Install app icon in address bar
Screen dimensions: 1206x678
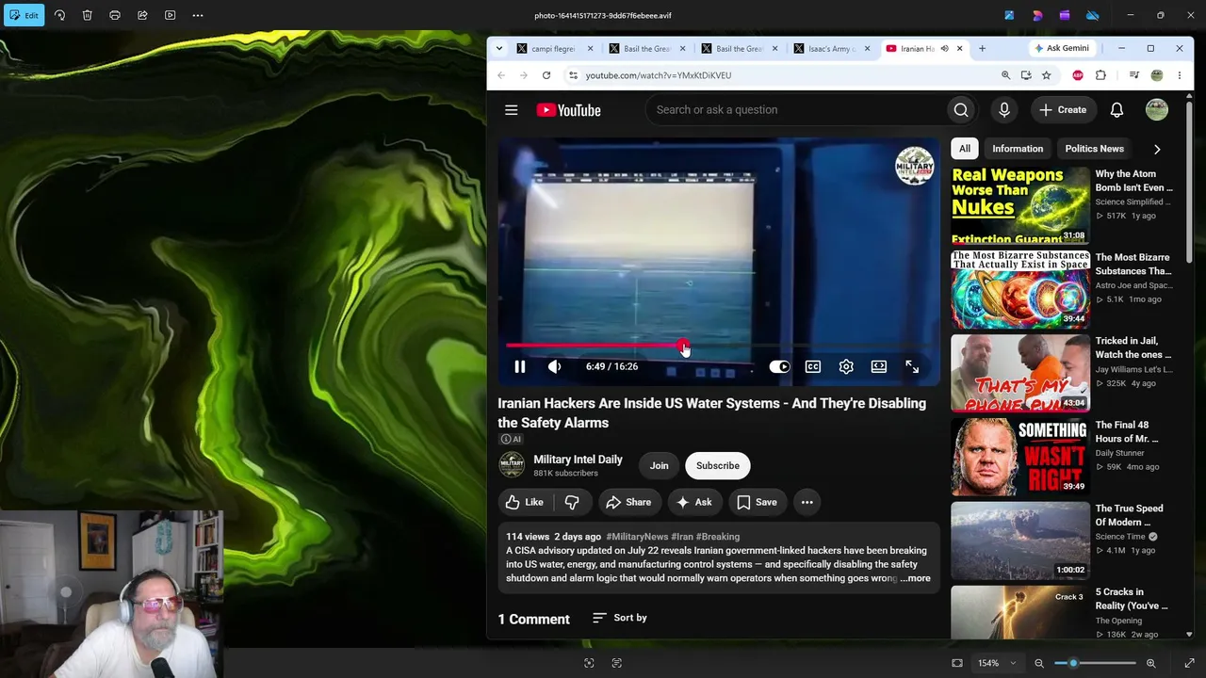(1026, 75)
